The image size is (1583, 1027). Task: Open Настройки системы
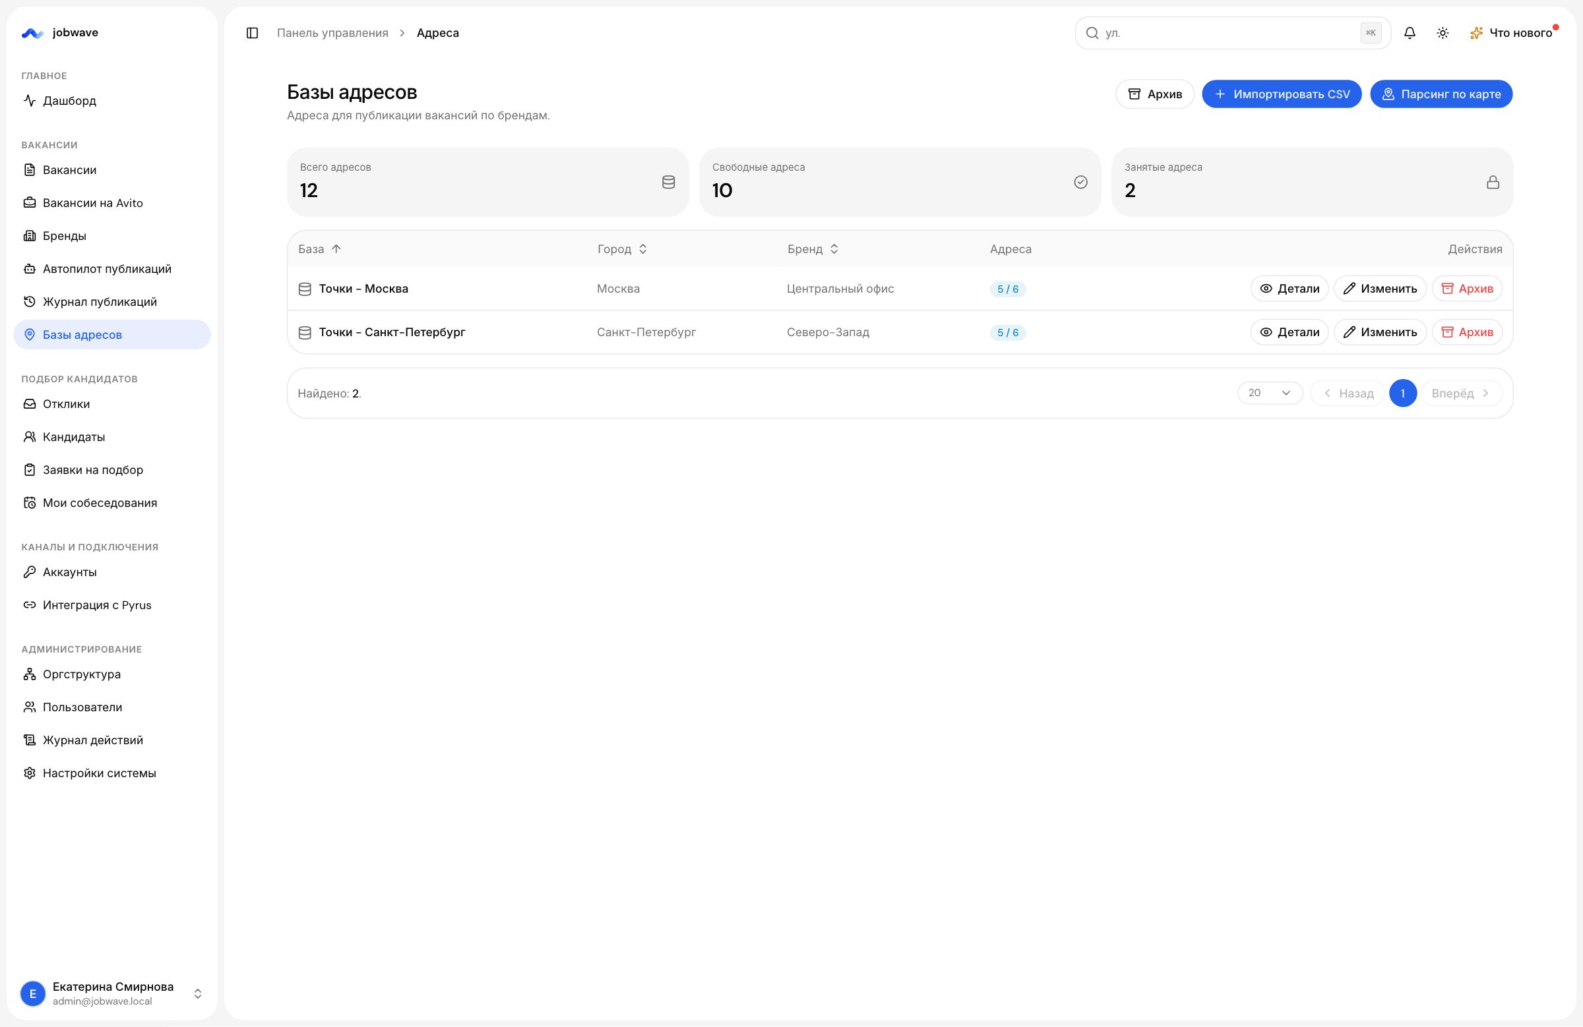(x=111, y=773)
